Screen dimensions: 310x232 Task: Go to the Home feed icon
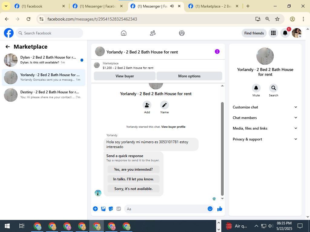[x=124, y=33]
